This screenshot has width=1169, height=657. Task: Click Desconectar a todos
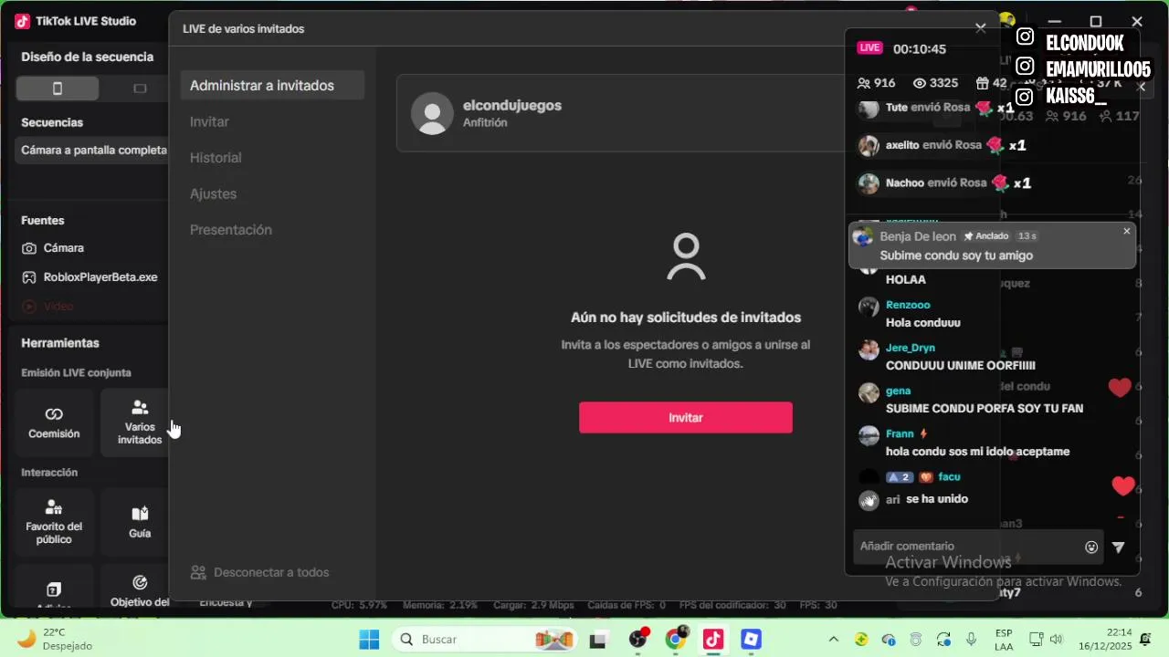(260, 572)
